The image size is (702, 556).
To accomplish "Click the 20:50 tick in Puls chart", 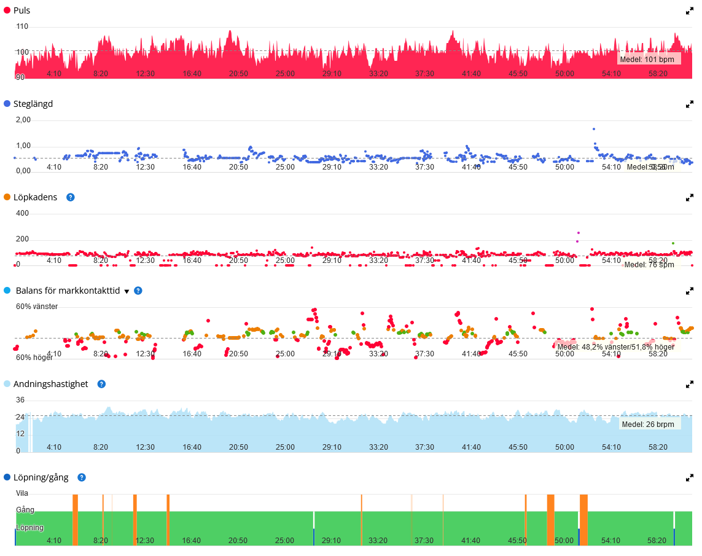I will (x=239, y=74).
